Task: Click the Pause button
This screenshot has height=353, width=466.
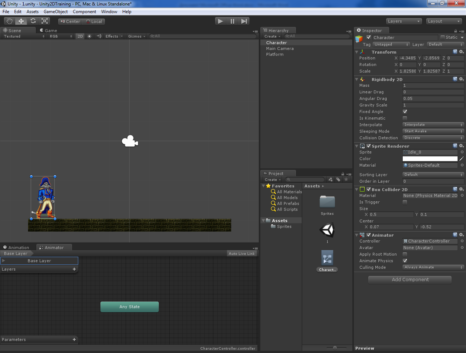Action: pos(232,21)
